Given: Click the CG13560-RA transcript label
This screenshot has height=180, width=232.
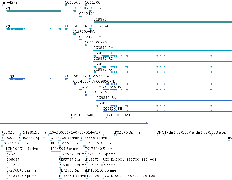Looking at the screenshot, I should click(x=76, y=26).
